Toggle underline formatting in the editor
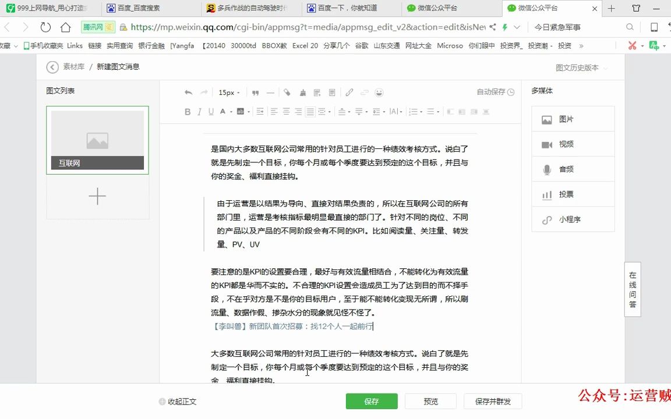 [x=211, y=111]
